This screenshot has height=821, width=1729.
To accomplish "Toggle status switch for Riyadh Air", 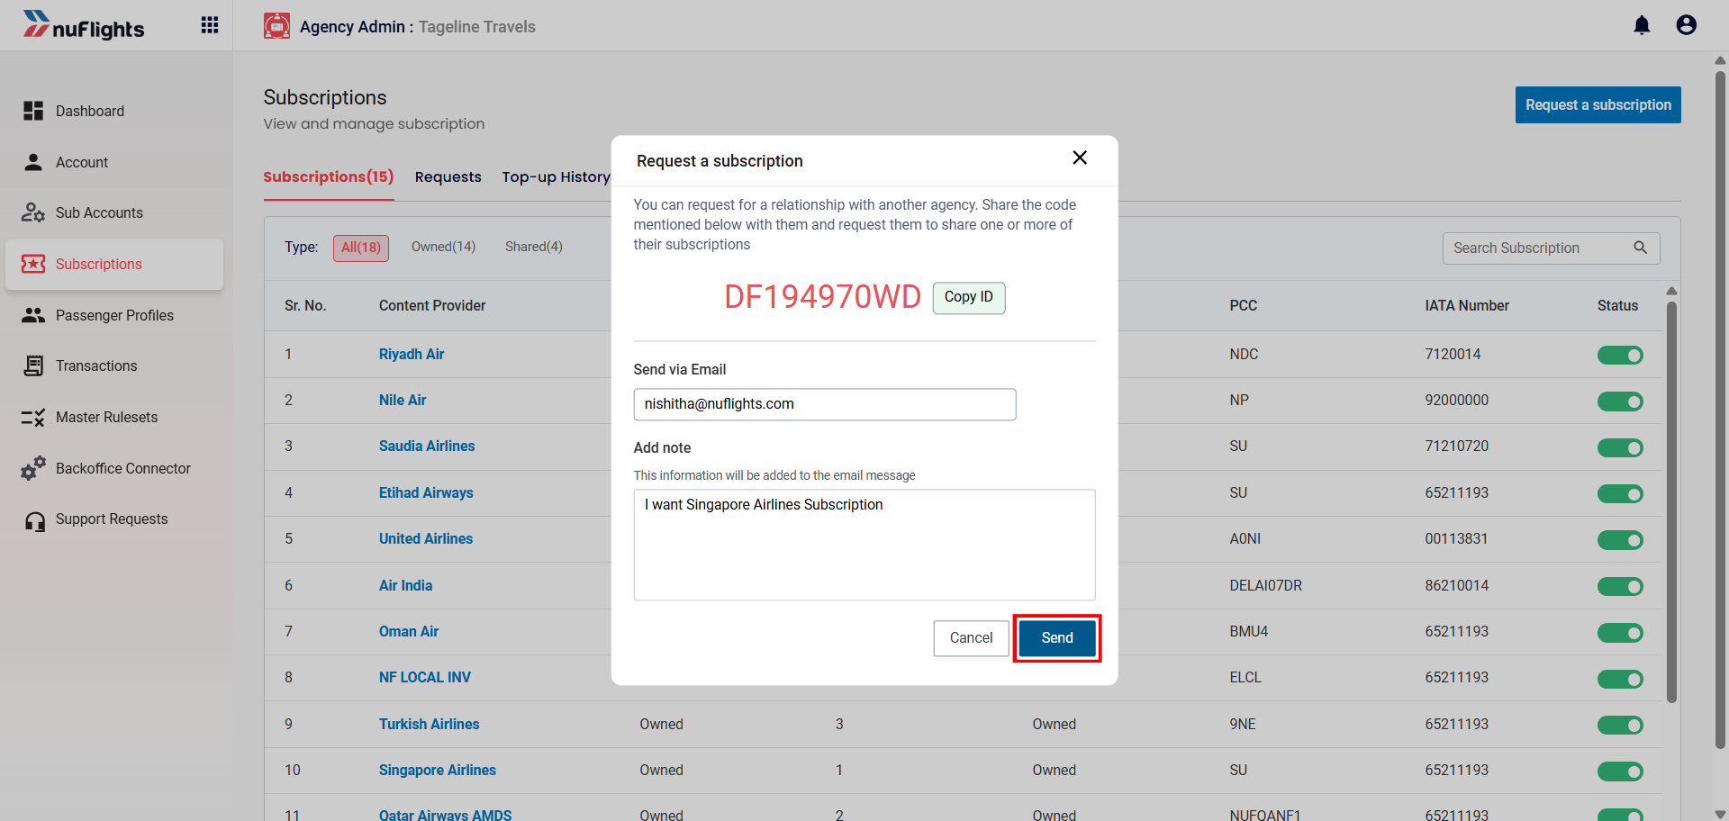I will (1620, 355).
